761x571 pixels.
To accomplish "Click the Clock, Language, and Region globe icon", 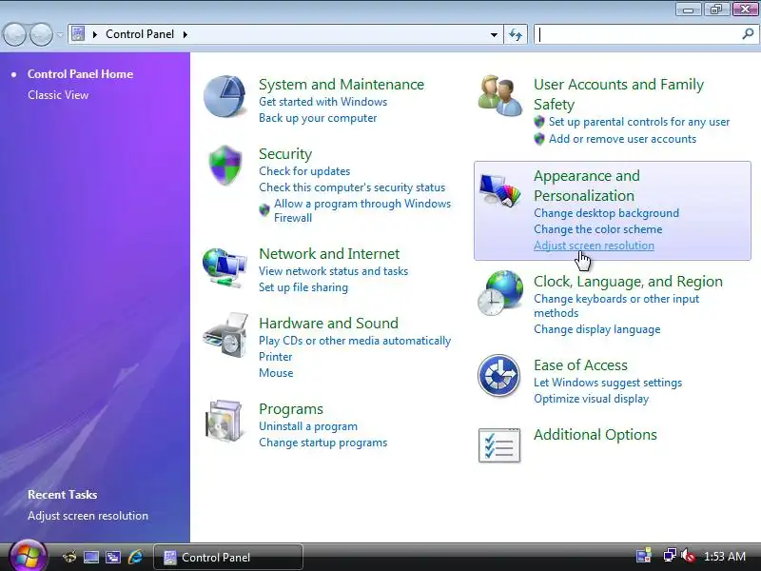I will coord(500,293).
